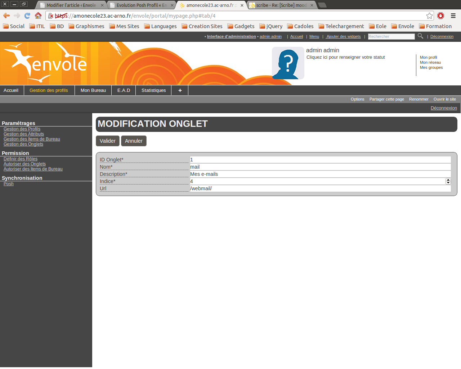The width and height of the screenshot is (461, 369).
Task: Click the red adblock extension icon
Action: click(440, 15)
